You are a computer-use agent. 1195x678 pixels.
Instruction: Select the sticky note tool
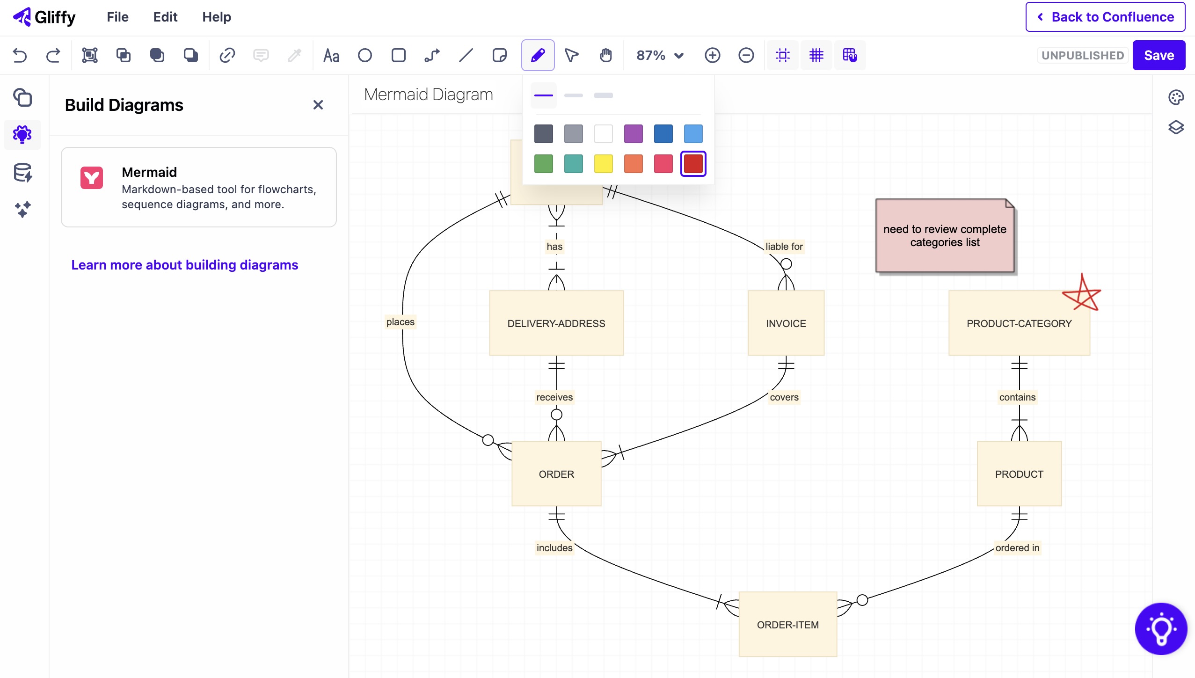pos(499,55)
